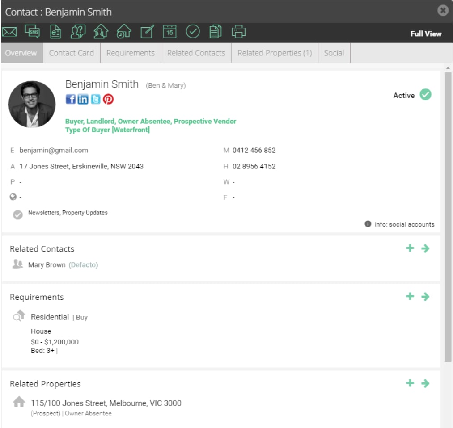Click the Full View button
This screenshot has width=453, height=428.
426,34
